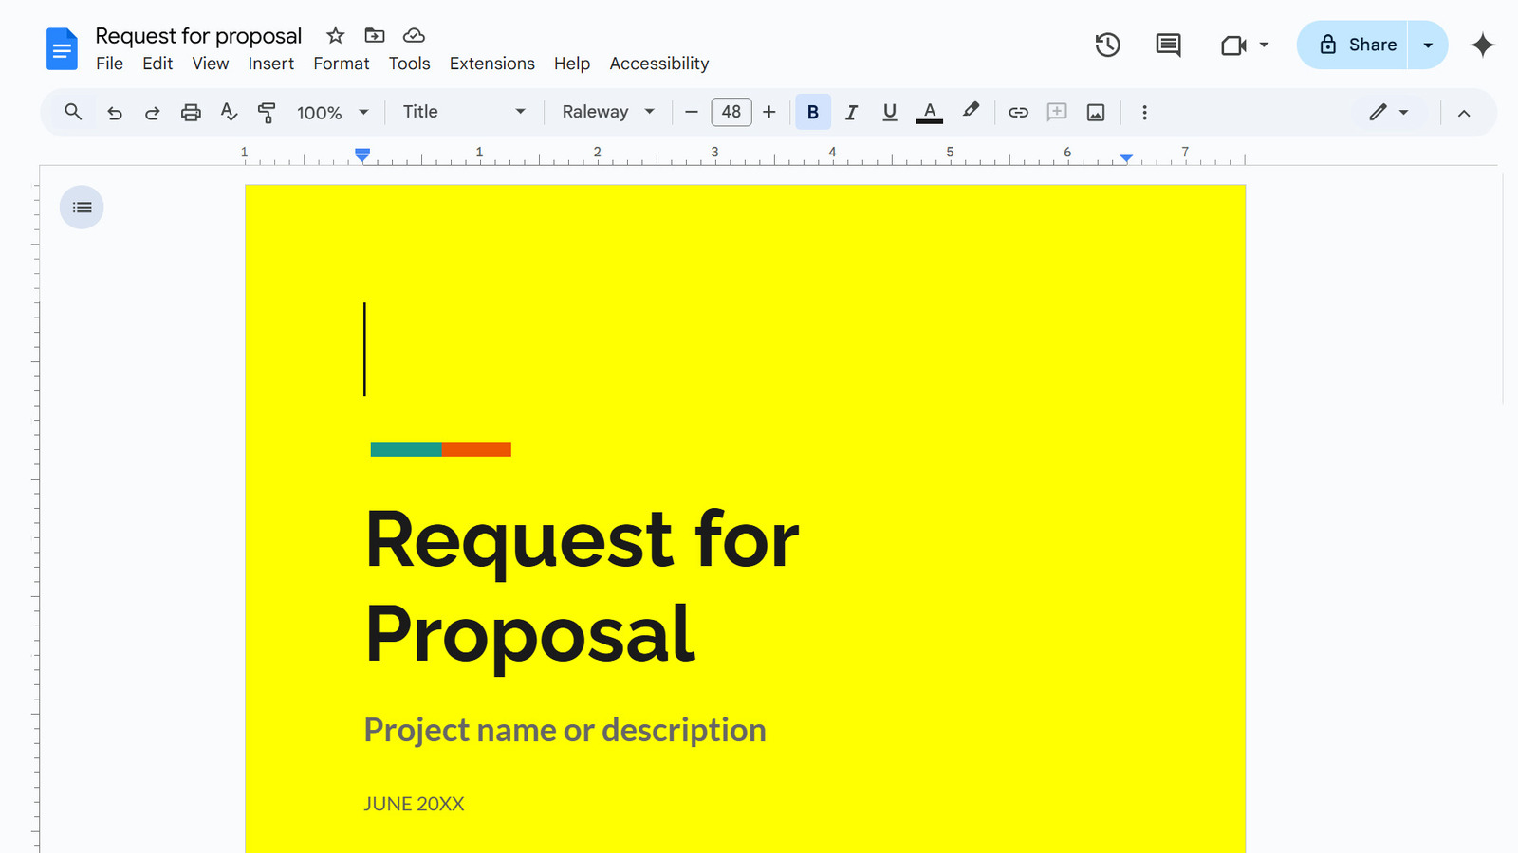Viewport: 1518px width, 853px height.
Task: Click the Gemini sparkle icon
Action: click(1482, 45)
